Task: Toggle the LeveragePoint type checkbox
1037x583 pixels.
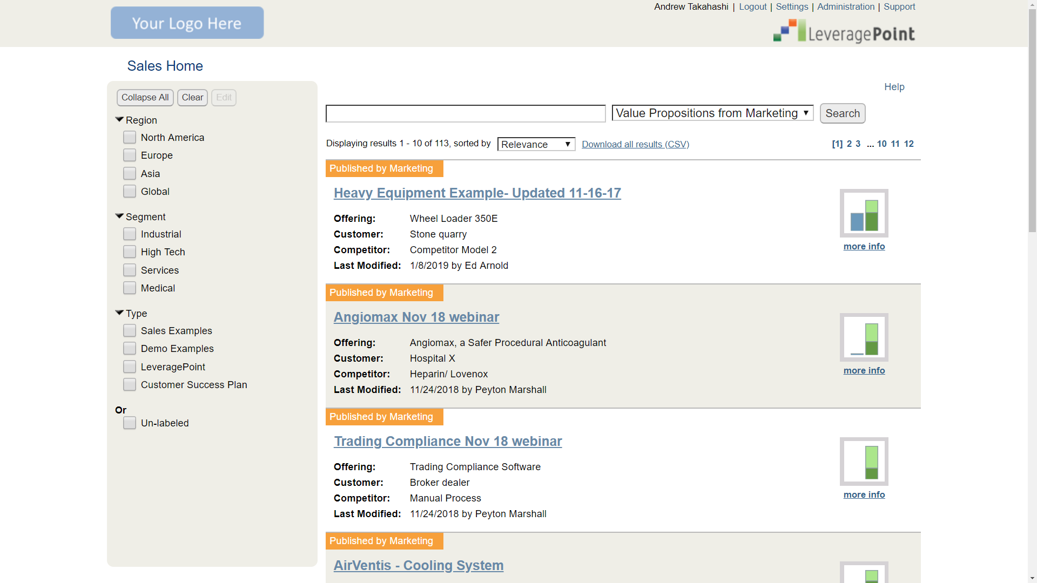Action: pos(130,367)
